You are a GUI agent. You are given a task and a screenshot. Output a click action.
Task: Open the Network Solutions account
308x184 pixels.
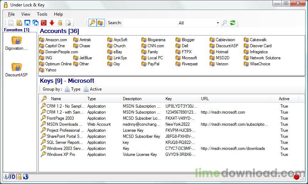click(x=262, y=58)
